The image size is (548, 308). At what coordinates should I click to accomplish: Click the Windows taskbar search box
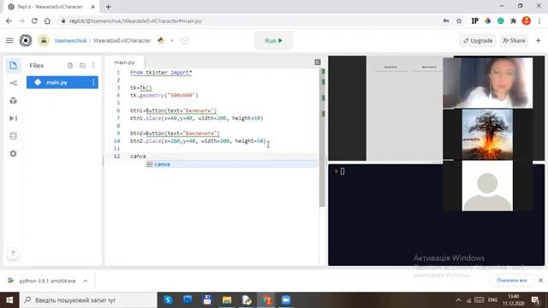[89, 300]
